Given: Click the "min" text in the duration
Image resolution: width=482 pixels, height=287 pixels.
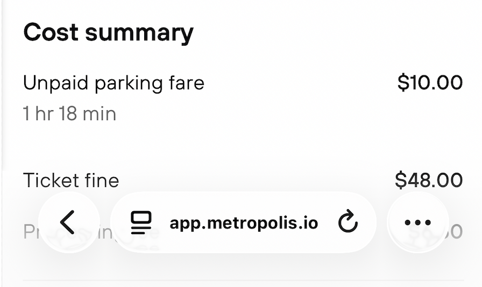Looking at the screenshot, I should click(102, 114).
